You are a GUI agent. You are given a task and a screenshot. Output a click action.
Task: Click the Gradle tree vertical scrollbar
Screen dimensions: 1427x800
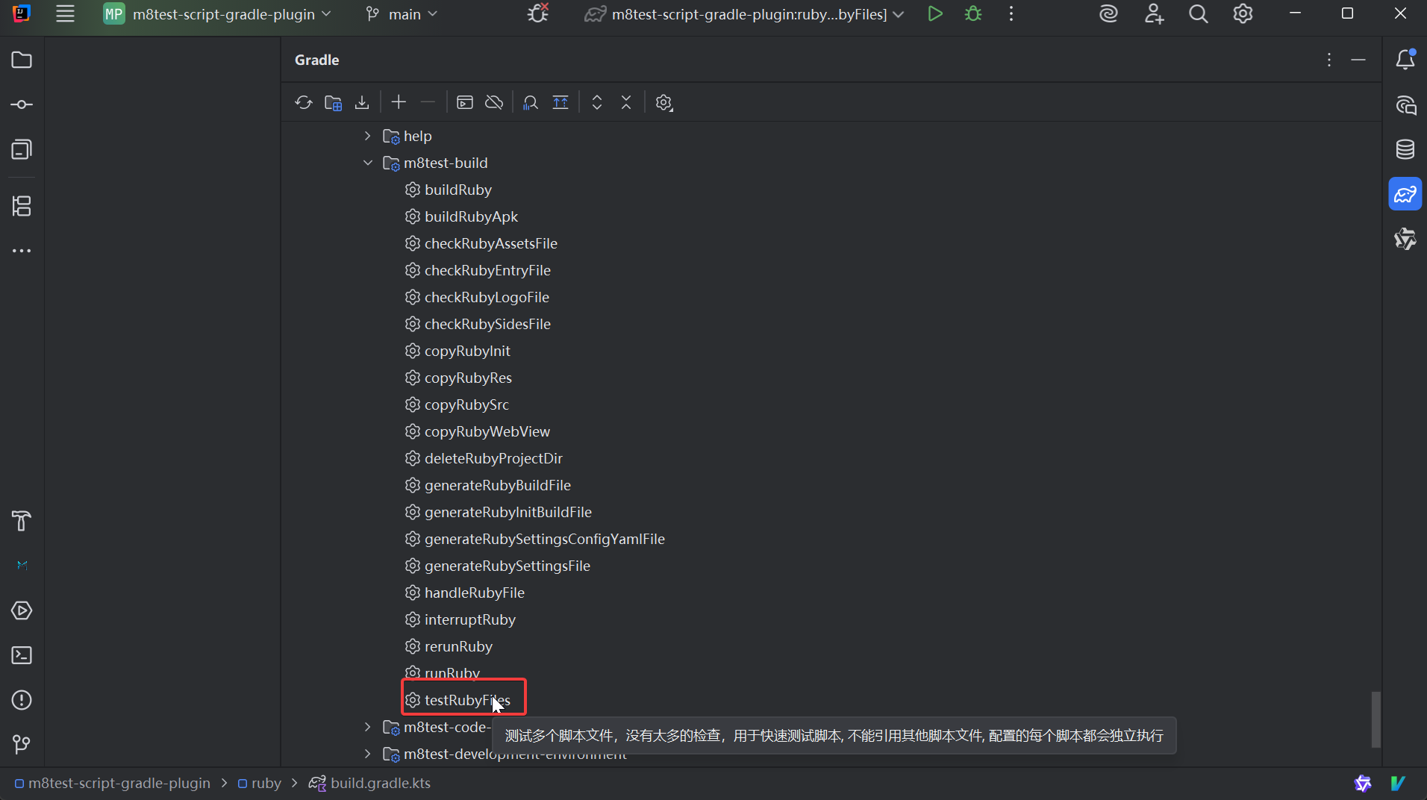pyautogui.click(x=1376, y=719)
